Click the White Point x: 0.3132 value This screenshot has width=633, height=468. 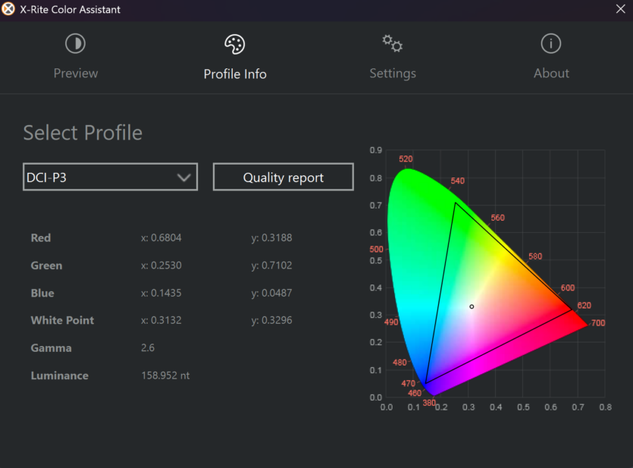point(161,320)
